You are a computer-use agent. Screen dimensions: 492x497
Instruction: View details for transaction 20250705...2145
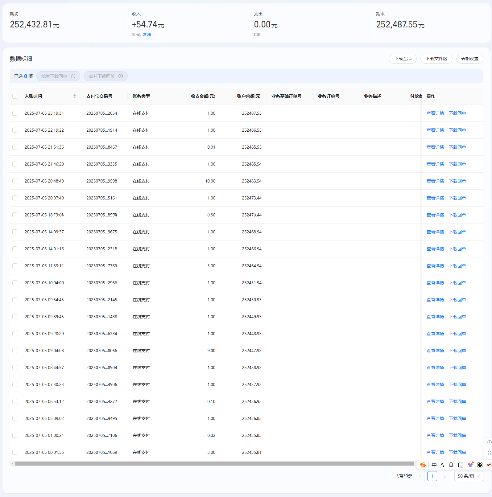coord(435,300)
